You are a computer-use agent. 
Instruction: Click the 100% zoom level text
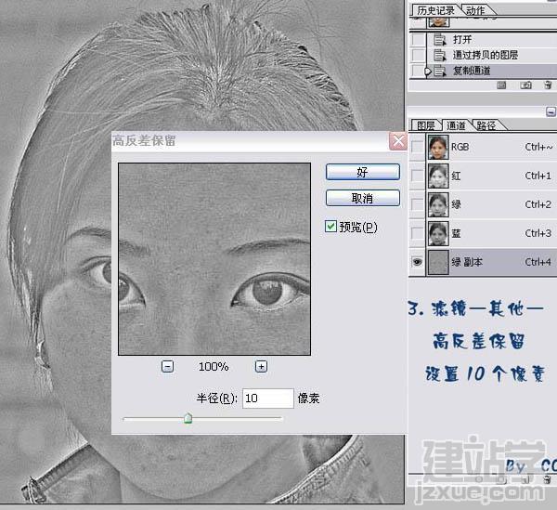click(214, 366)
